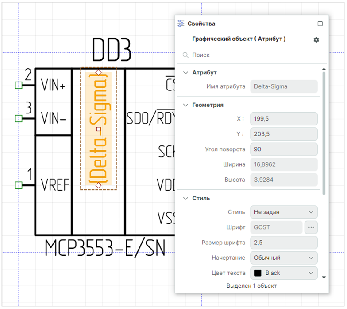Open the Начертание dropdown

coord(283,258)
